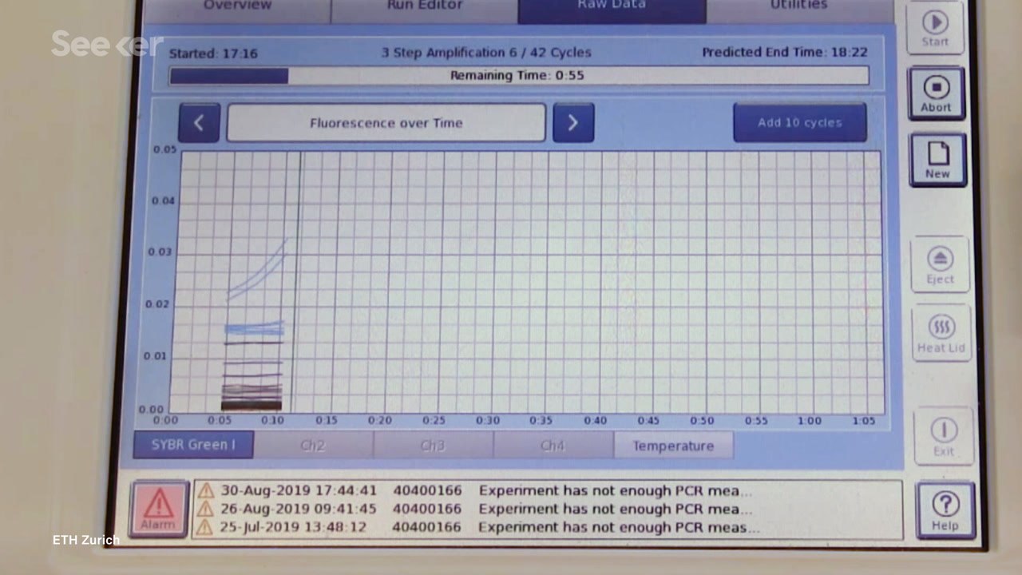This screenshot has height=575, width=1022.
Task: Tap the Predicted End Time 18:22 text
Action: [x=785, y=53]
